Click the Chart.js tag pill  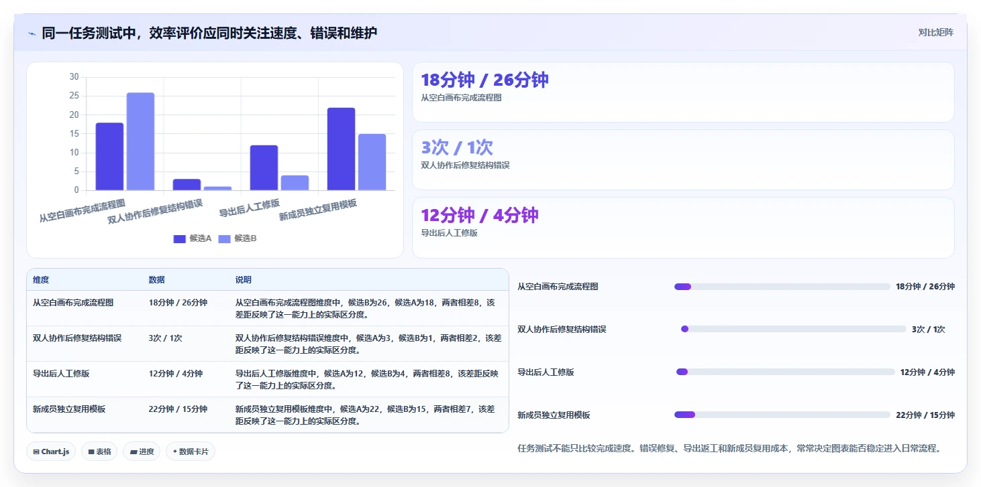[51, 451]
